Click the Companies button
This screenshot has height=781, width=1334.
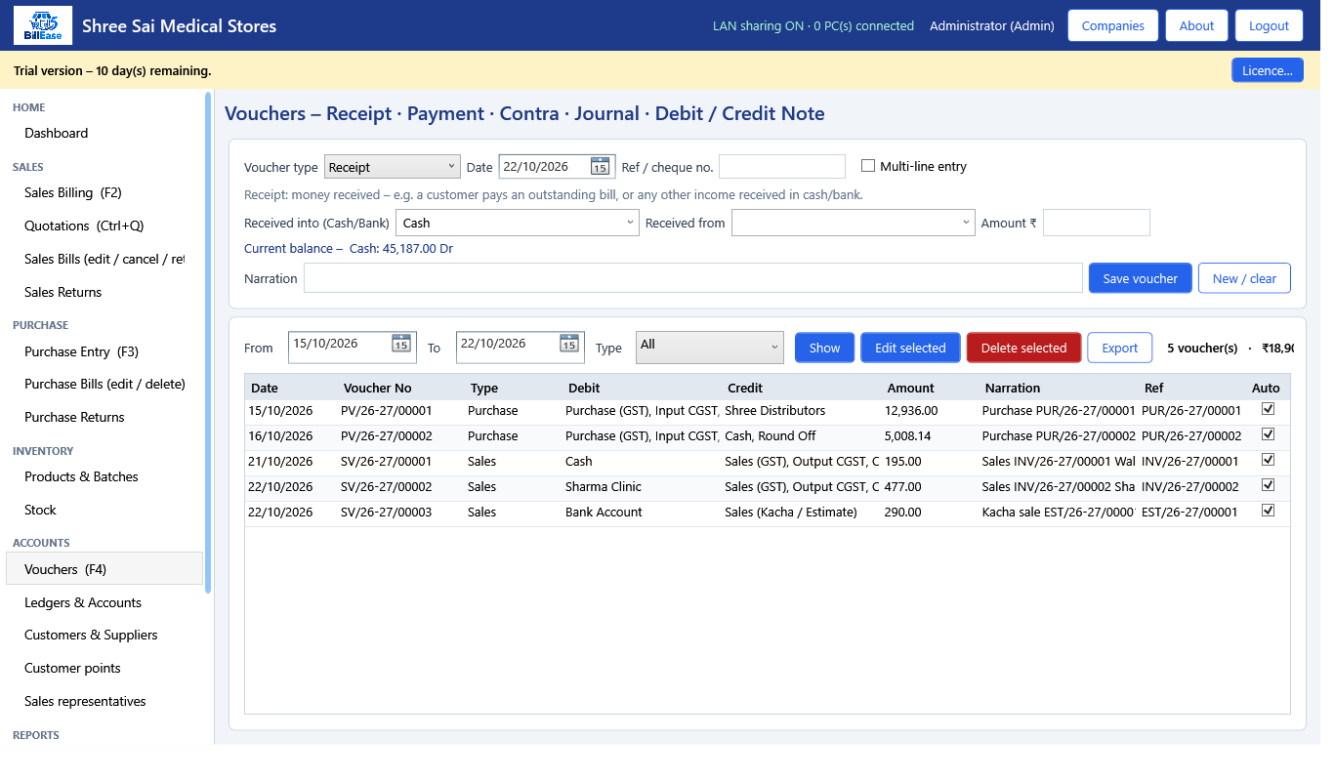click(x=1113, y=25)
